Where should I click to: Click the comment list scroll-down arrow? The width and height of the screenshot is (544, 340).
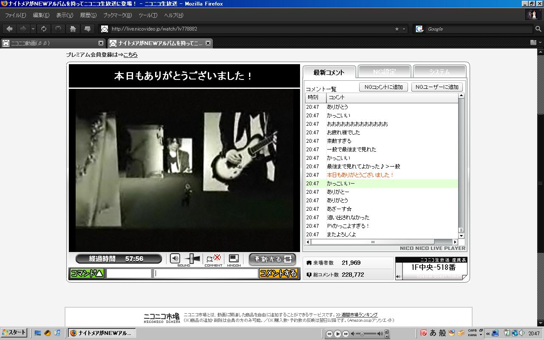coord(461,236)
